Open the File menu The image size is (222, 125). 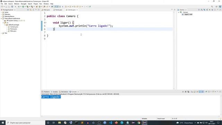coord(2,4)
